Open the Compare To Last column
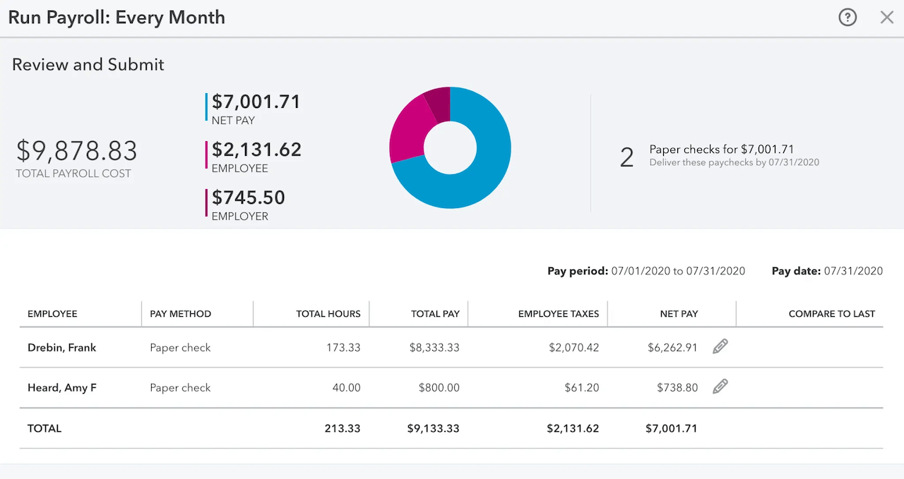Viewport: 904px width, 479px height. click(x=832, y=313)
